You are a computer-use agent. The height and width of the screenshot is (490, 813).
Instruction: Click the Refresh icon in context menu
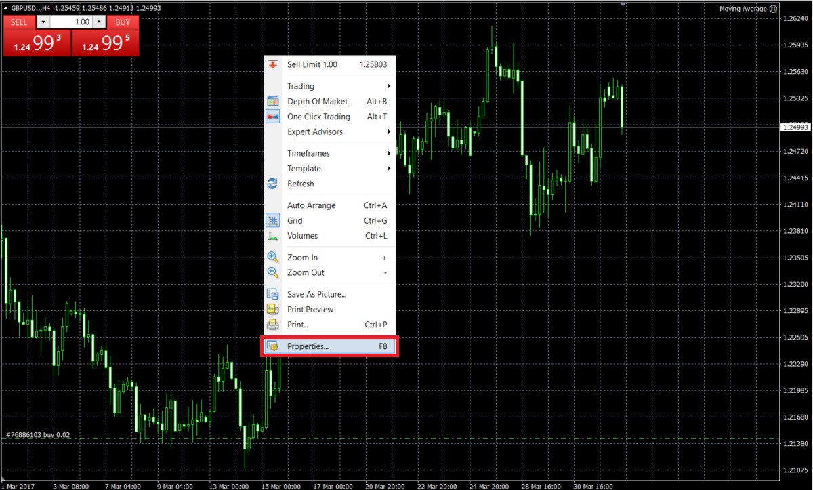click(273, 184)
